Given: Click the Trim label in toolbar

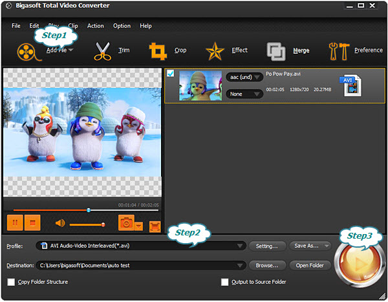Looking at the screenshot, I should point(124,50).
